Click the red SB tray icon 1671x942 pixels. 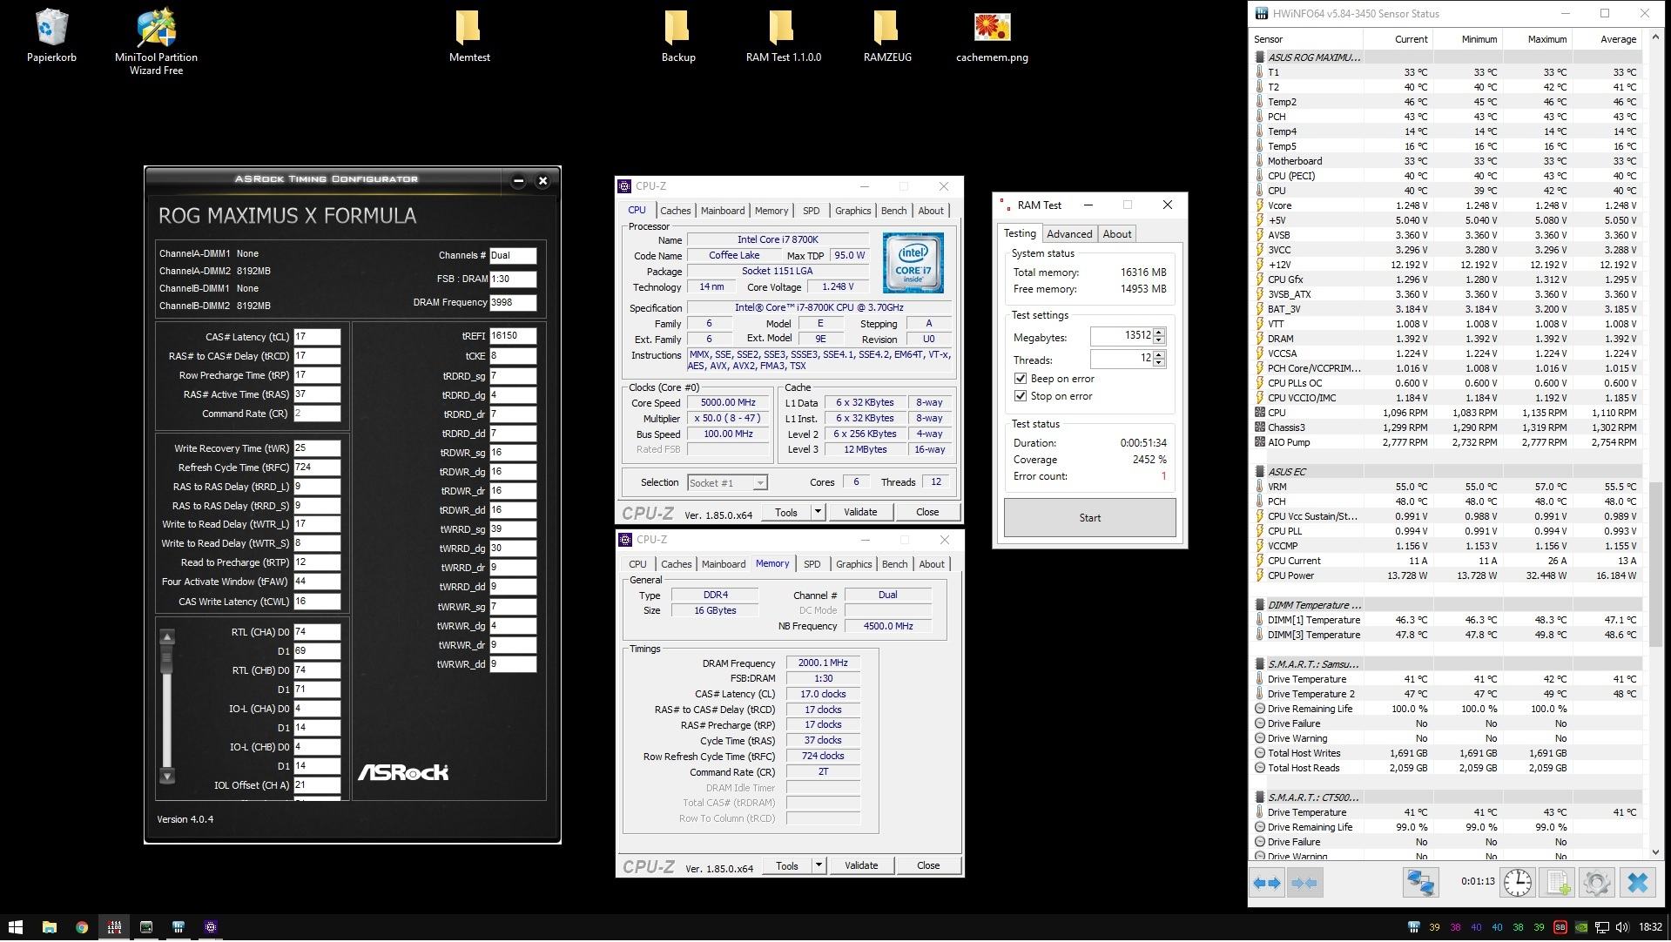pos(1560,928)
